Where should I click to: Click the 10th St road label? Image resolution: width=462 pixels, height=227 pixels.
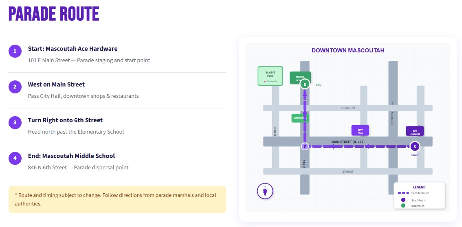coord(275,132)
